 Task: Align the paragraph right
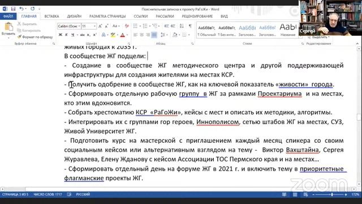click(148, 35)
